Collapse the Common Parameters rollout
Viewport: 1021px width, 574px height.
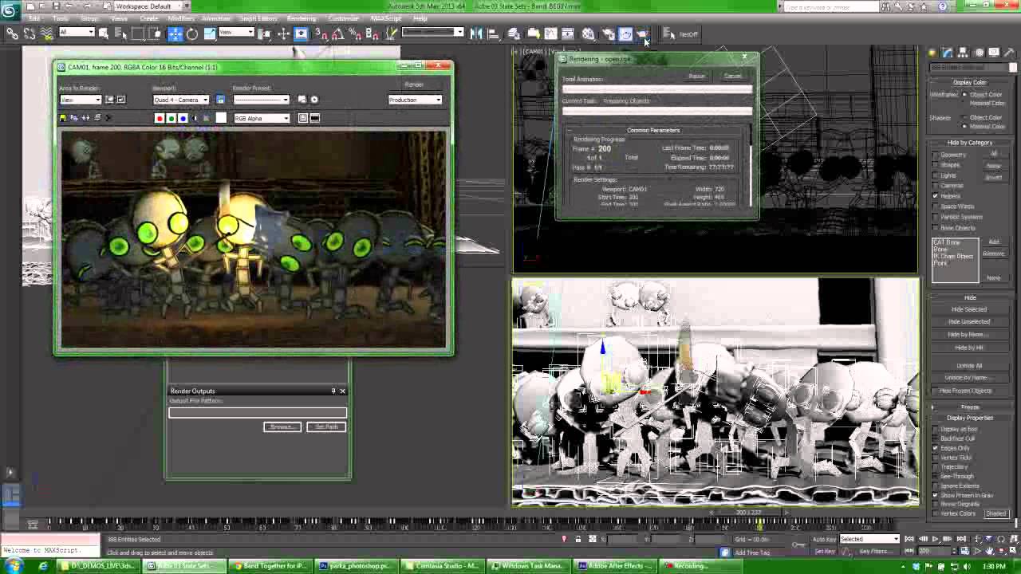point(654,130)
